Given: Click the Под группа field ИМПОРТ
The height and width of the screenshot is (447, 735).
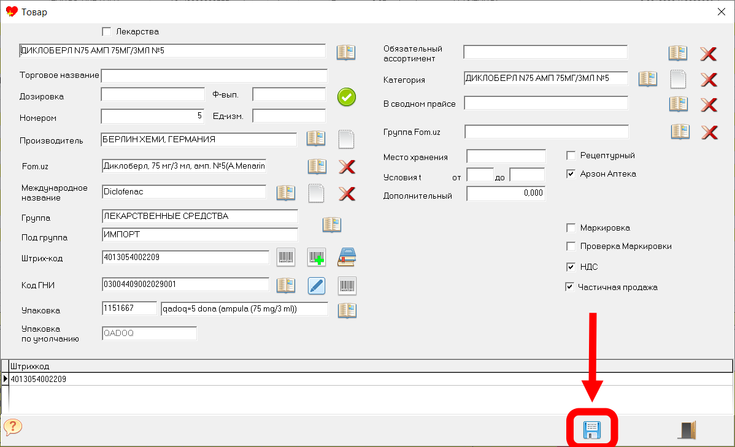Looking at the screenshot, I should 199,235.
